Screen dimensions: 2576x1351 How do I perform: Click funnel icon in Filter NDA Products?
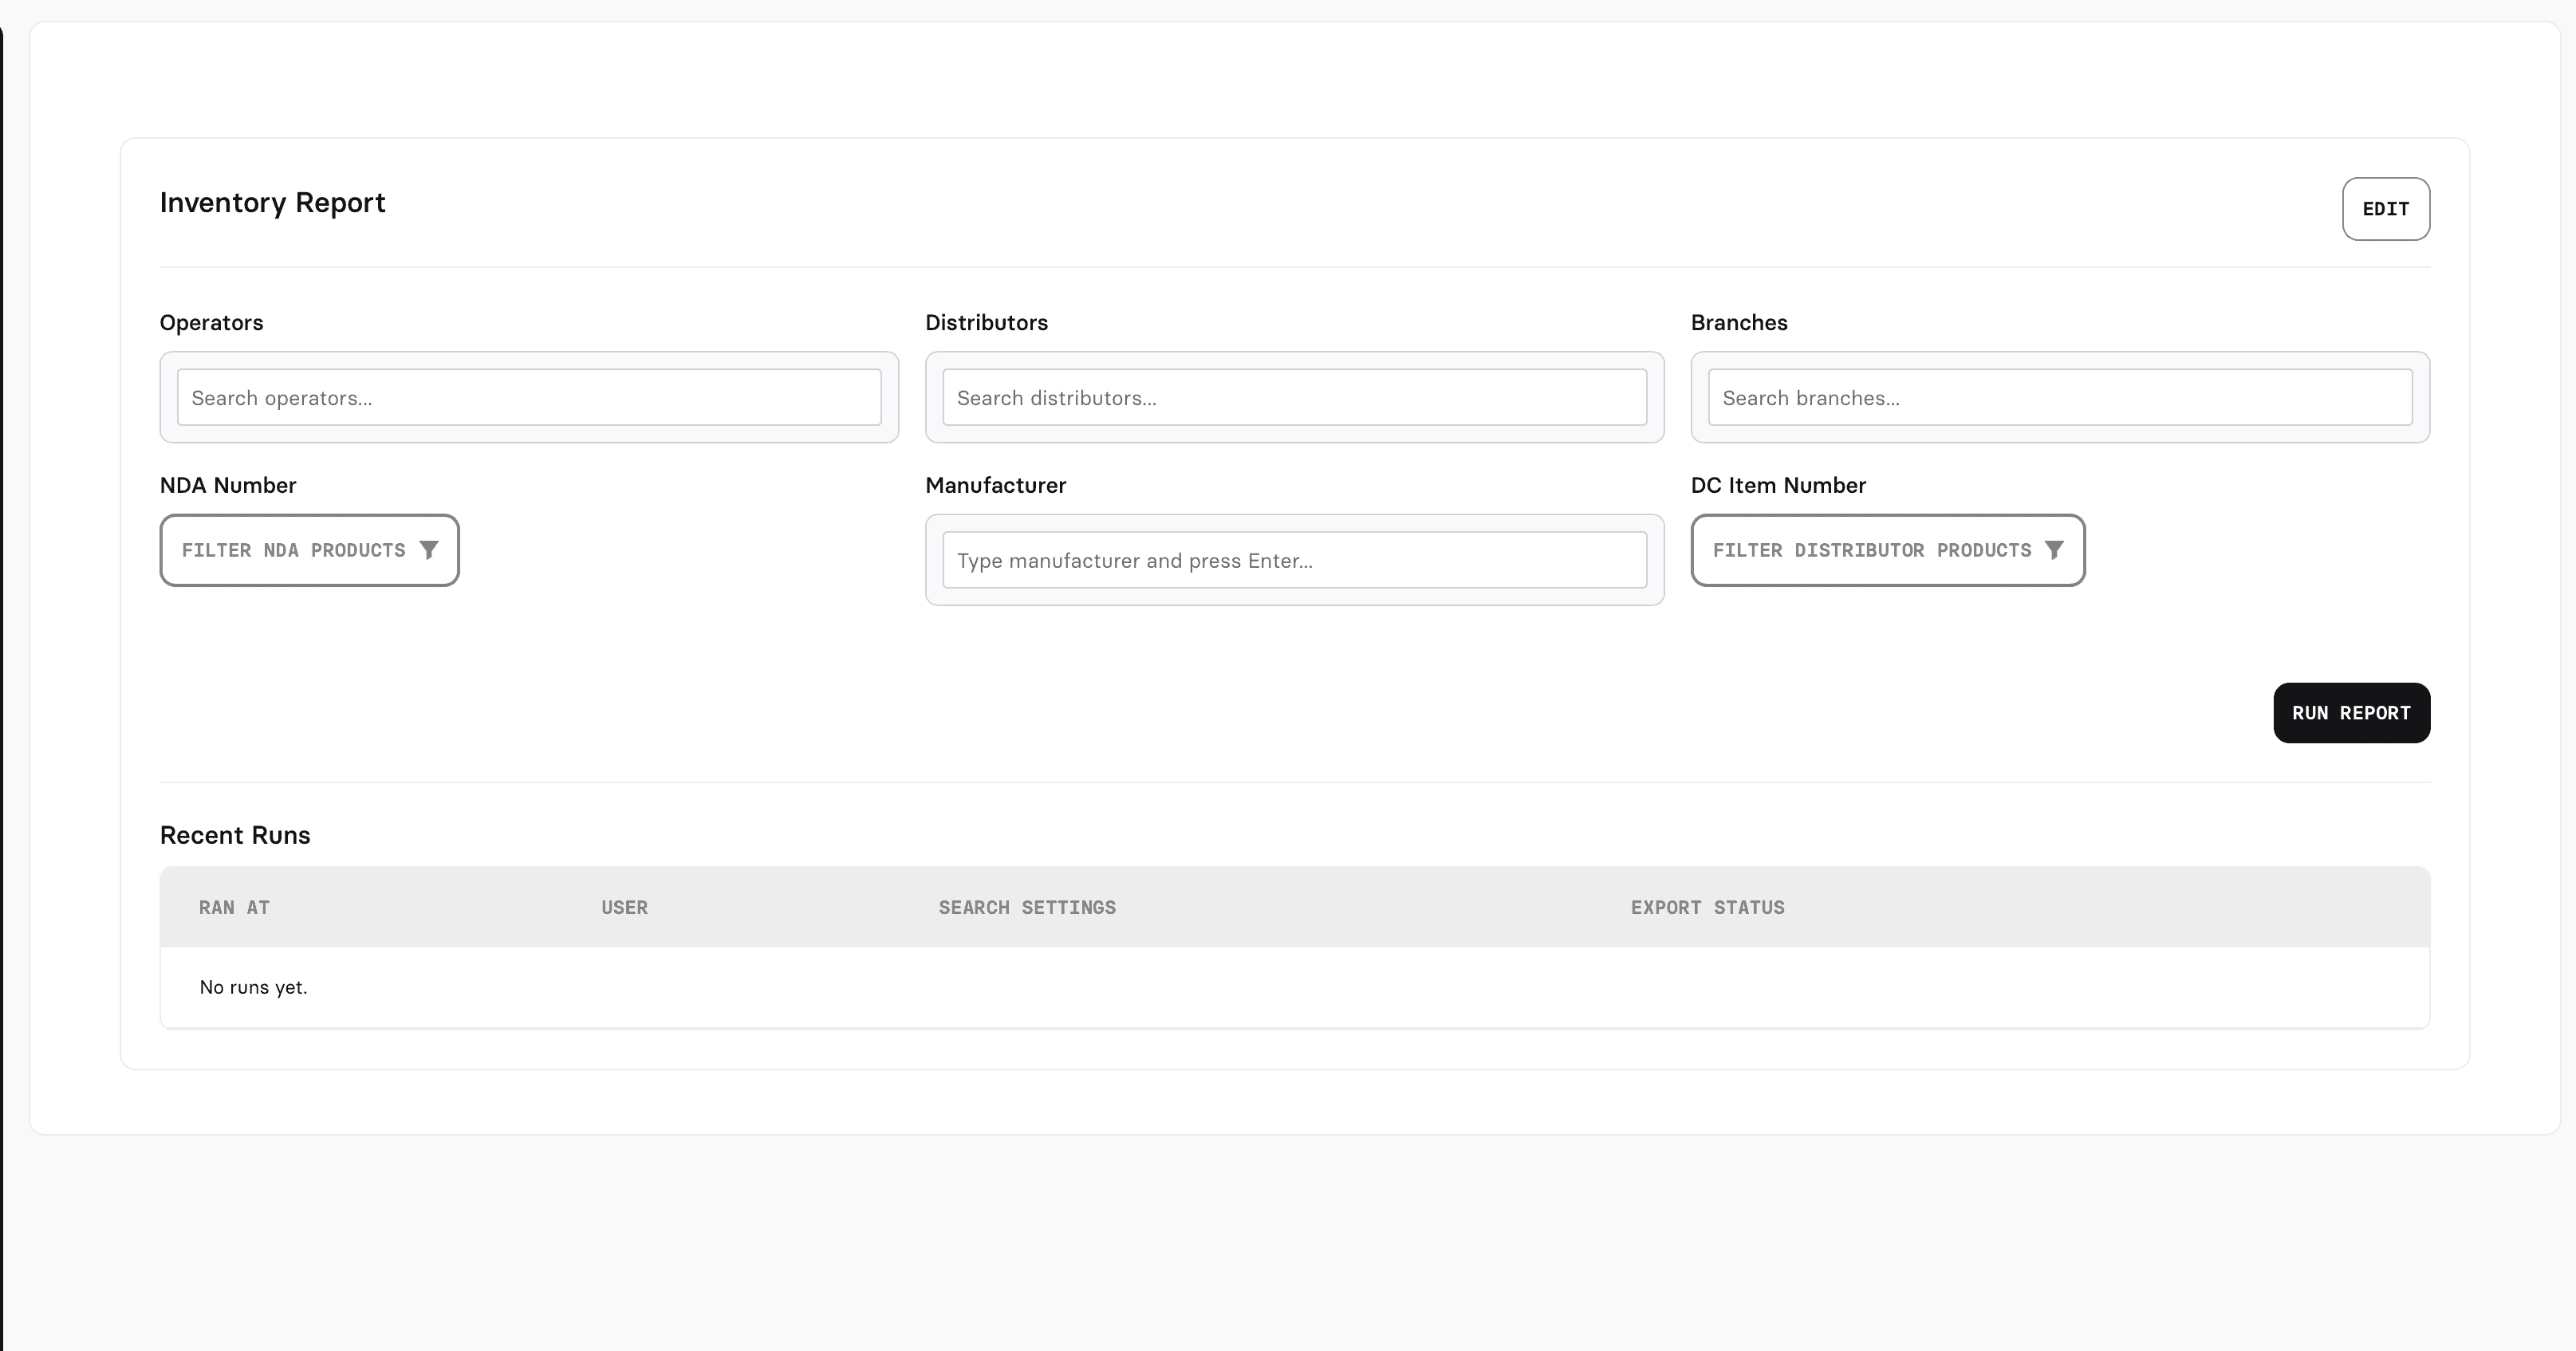point(429,550)
